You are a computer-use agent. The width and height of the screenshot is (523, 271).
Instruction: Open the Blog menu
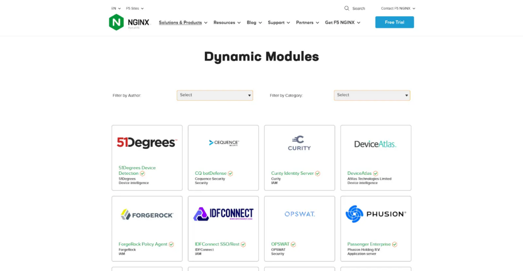pos(254,22)
